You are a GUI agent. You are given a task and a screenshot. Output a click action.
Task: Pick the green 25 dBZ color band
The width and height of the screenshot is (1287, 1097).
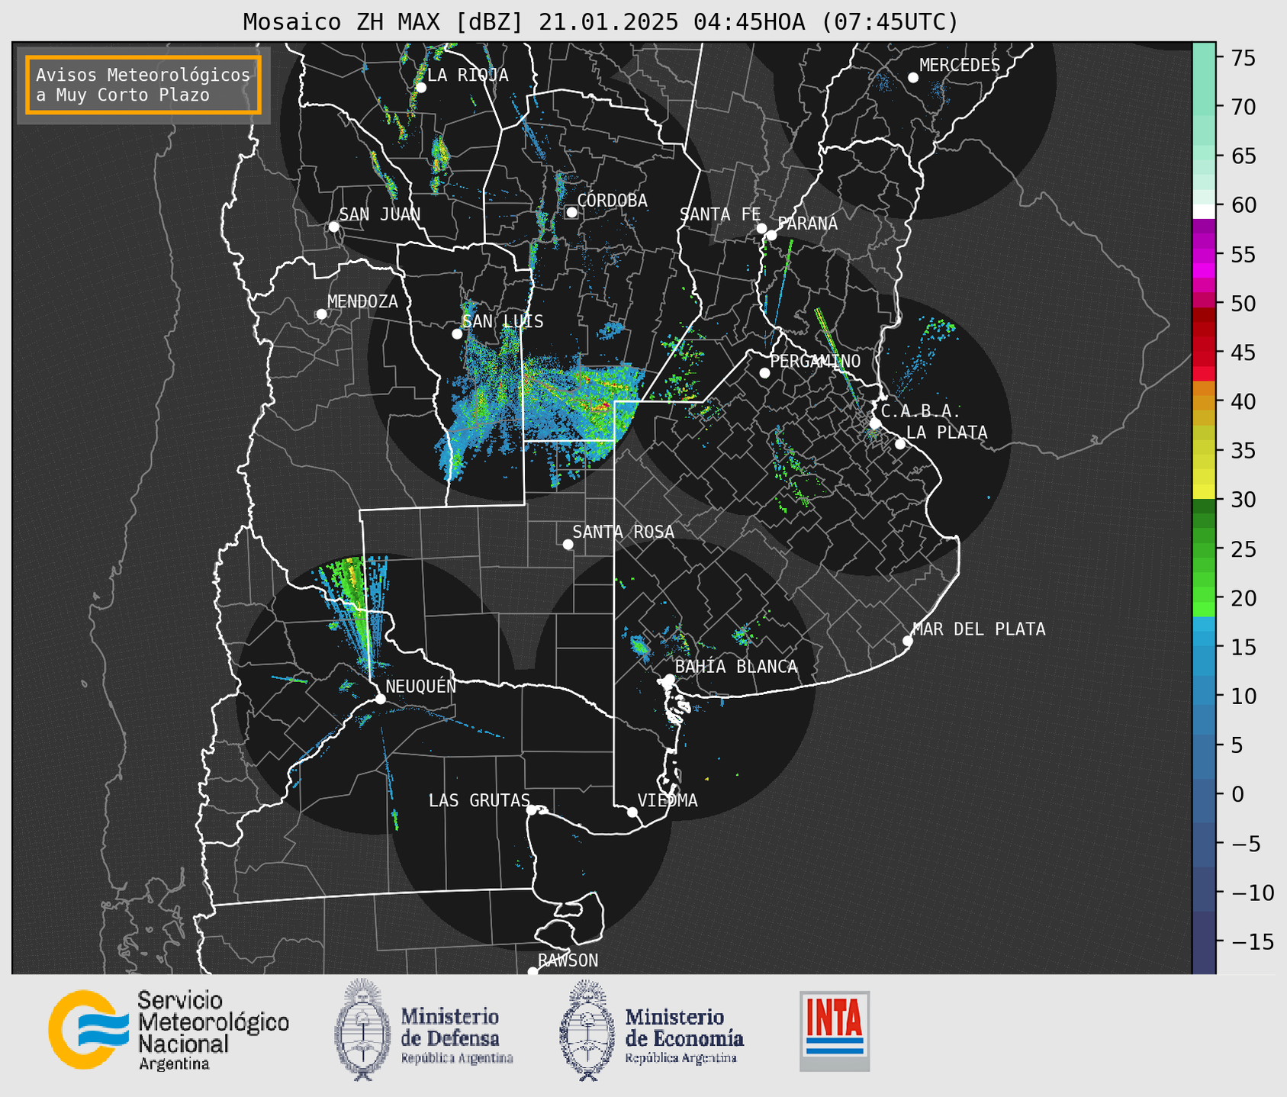click(1204, 548)
